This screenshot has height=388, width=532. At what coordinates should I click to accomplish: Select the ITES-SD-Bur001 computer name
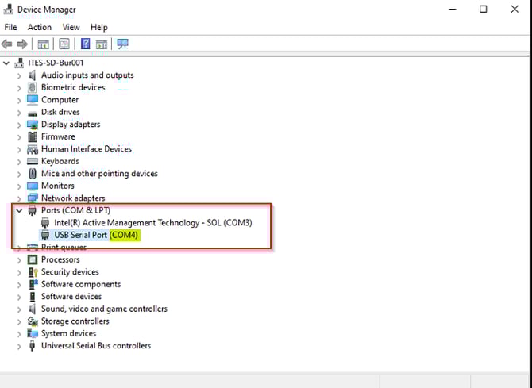56,63
